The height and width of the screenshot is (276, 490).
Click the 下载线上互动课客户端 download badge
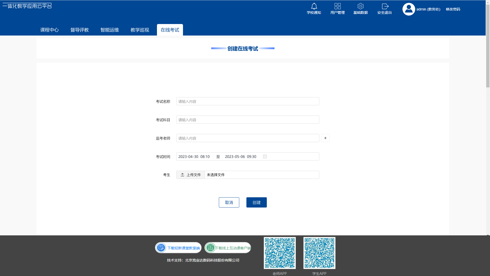228,248
